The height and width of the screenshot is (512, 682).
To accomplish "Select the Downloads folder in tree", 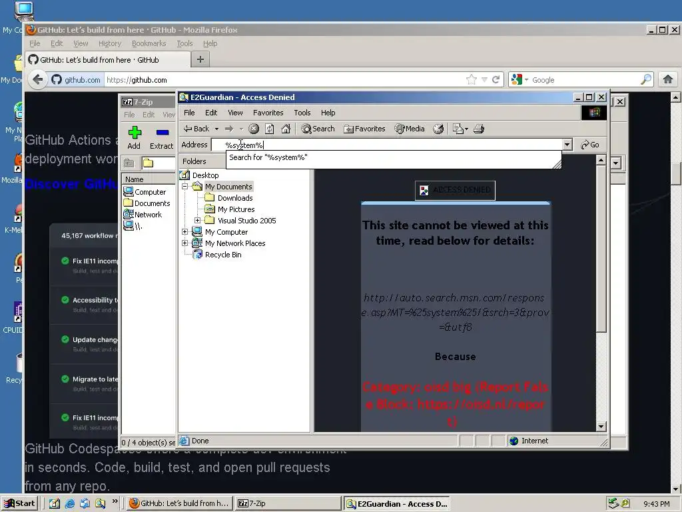I will [235, 198].
